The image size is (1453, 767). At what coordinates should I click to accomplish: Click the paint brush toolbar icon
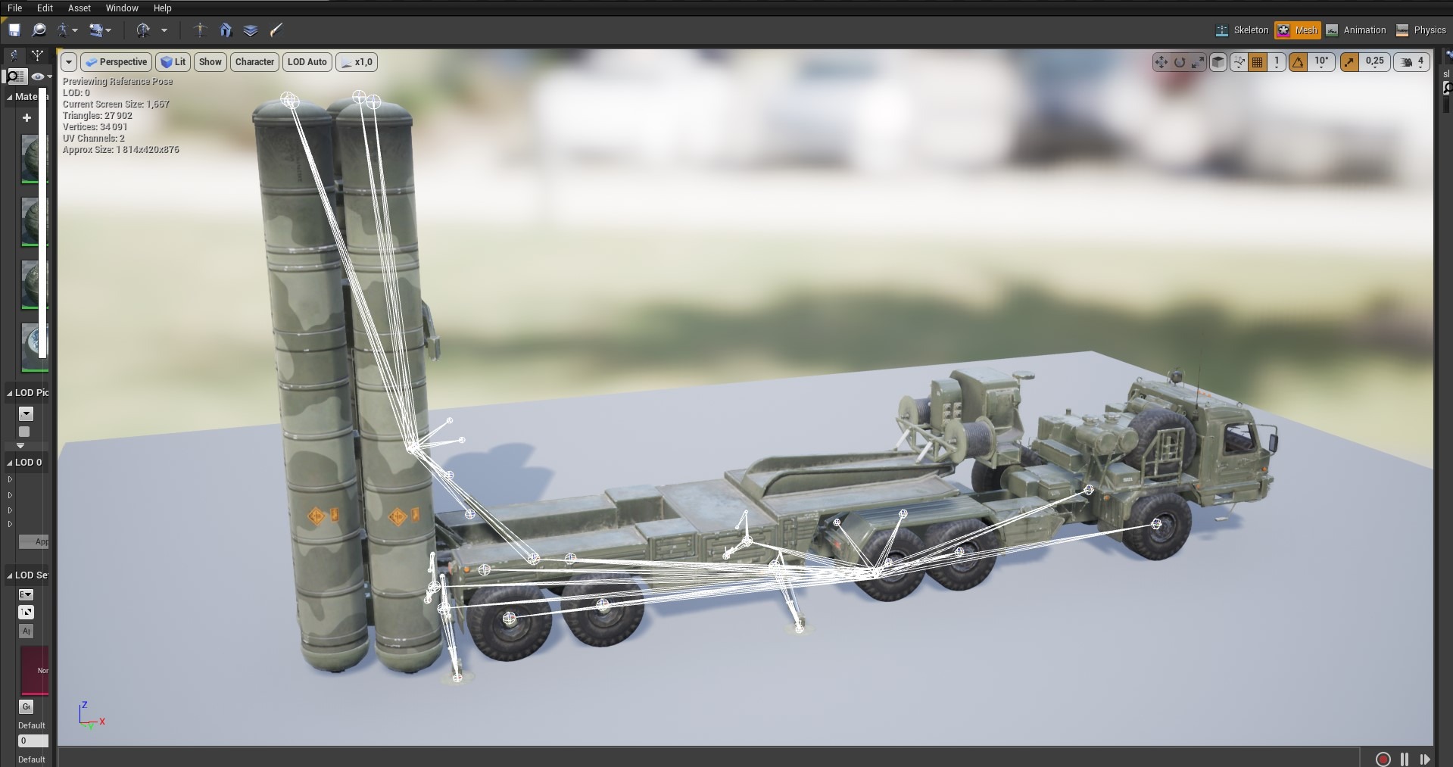[276, 30]
